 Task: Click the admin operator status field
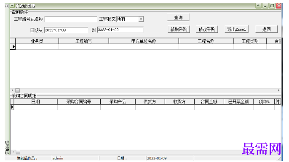[x=75, y=158]
